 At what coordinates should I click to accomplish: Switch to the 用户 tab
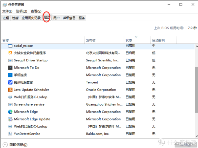tap(56, 18)
